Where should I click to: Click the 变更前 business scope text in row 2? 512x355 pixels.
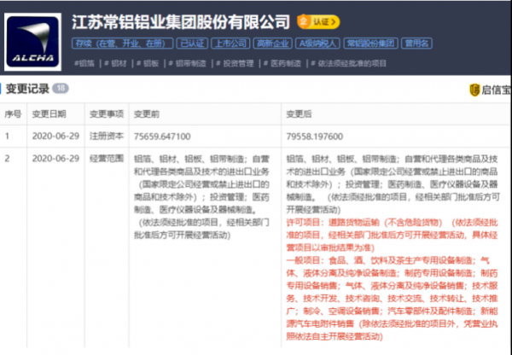coord(201,197)
